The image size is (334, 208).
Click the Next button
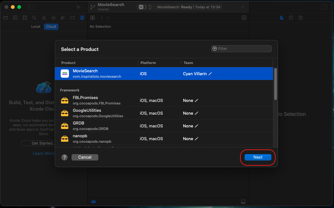click(258, 157)
